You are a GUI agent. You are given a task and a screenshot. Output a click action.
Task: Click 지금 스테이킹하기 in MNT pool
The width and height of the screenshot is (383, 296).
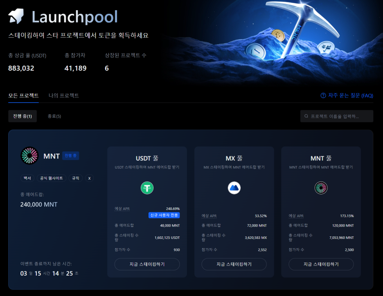[321, 264]
